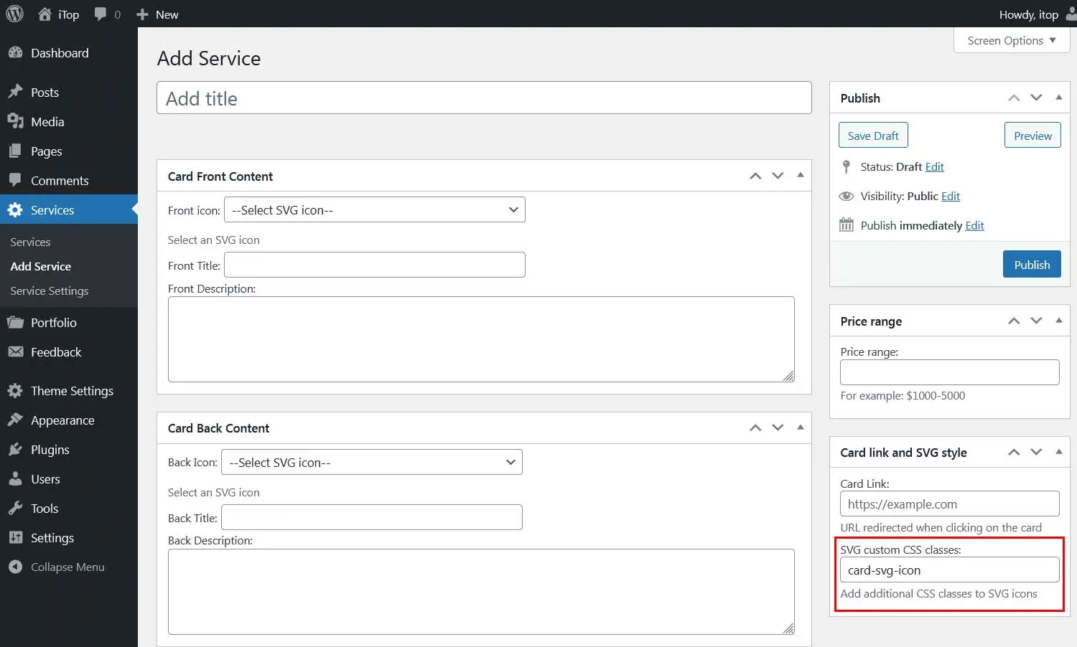Click the Tools wrench icon

point(15,509)
